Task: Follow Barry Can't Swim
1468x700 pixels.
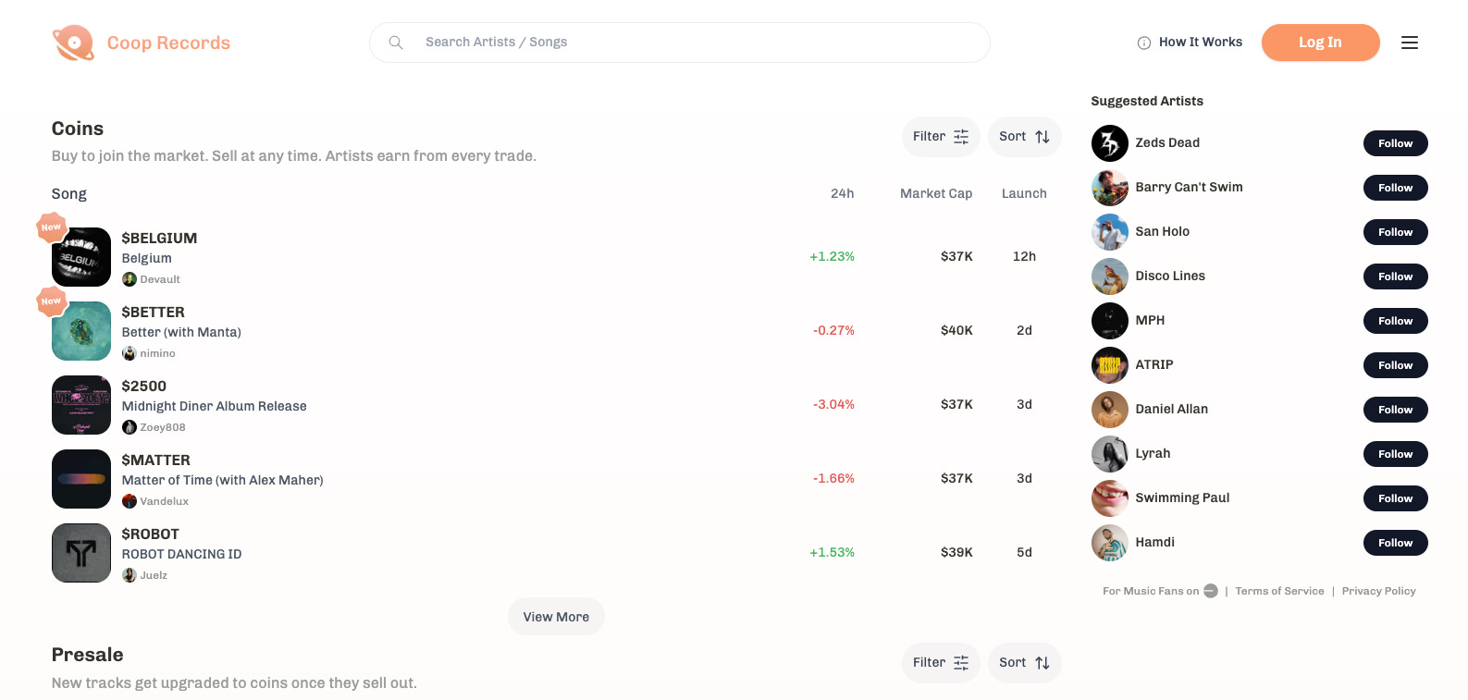Action: 1395,188
